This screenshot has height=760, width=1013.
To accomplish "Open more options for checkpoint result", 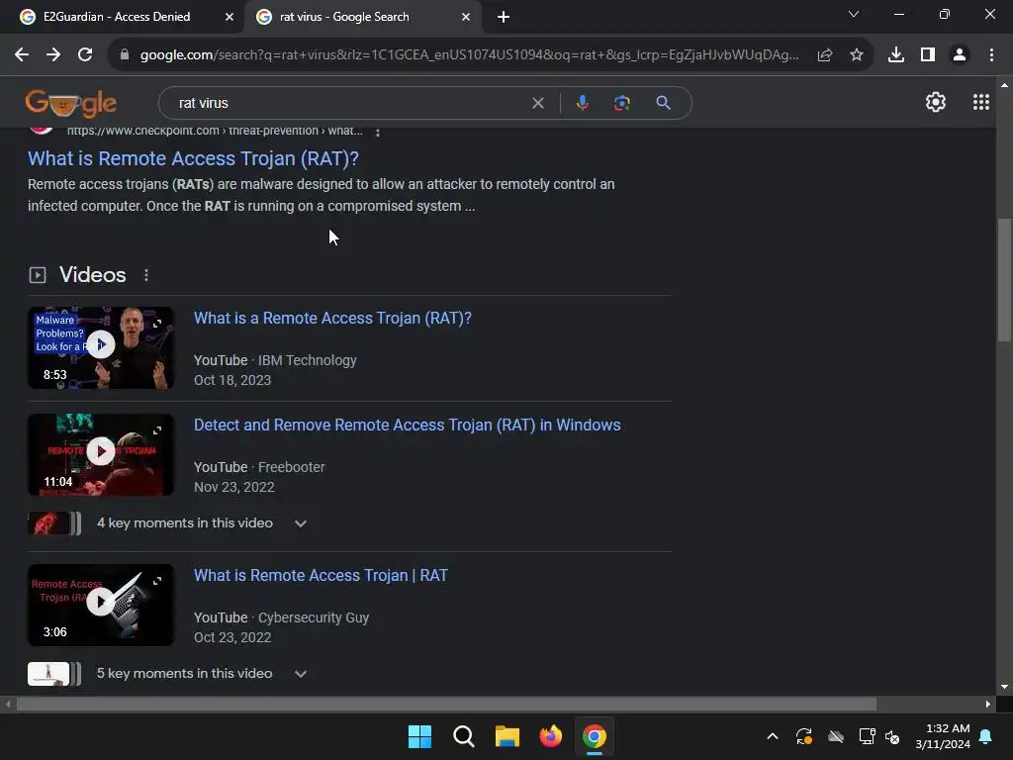I will [378, 132].
